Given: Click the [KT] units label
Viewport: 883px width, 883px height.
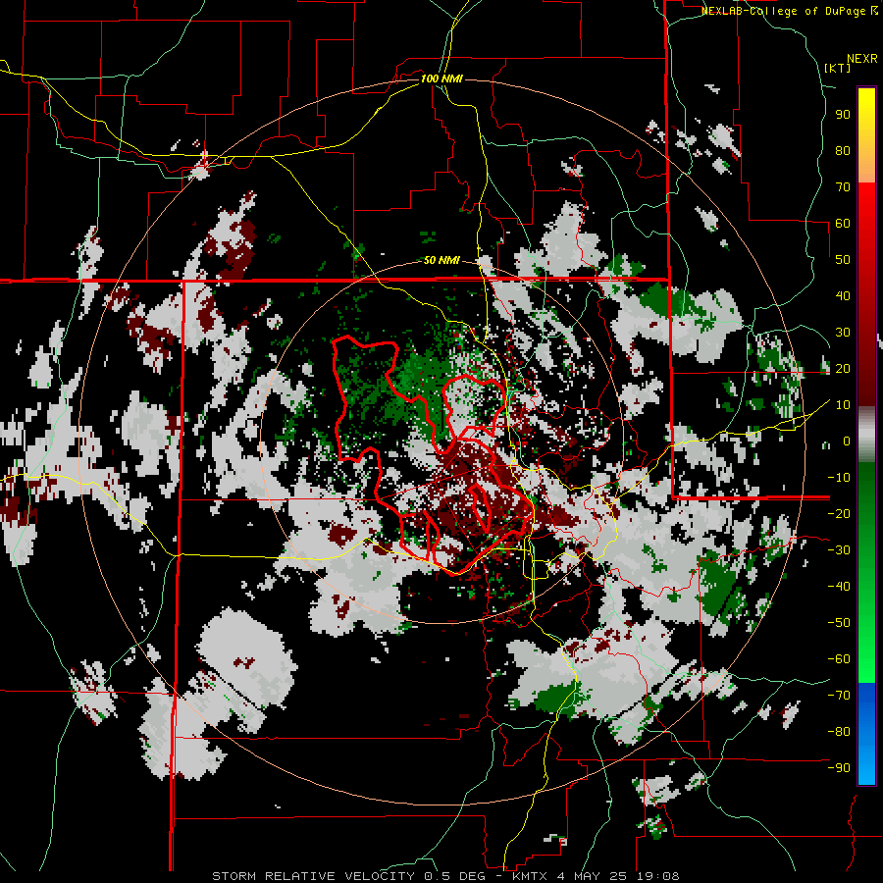Looking at the screenshot, I should (x=838, y=68).
